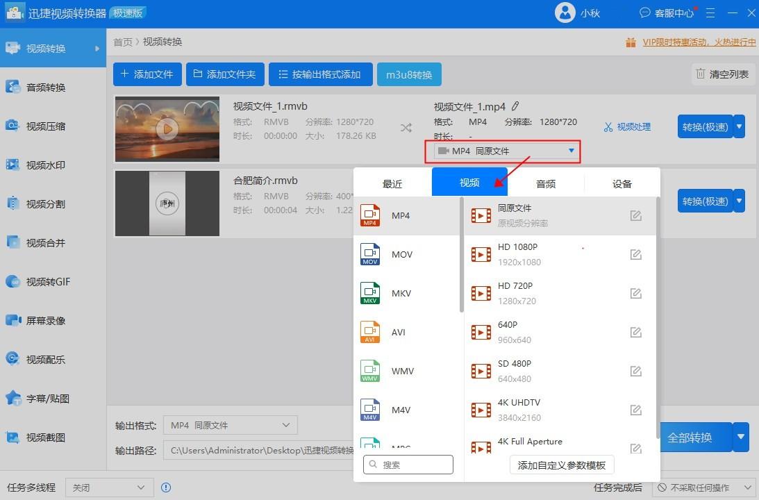Expand the 全部转换 arrow options
The width and height of the screenshot is (759, 500).
pyautogui.click(x=740, y=437)
